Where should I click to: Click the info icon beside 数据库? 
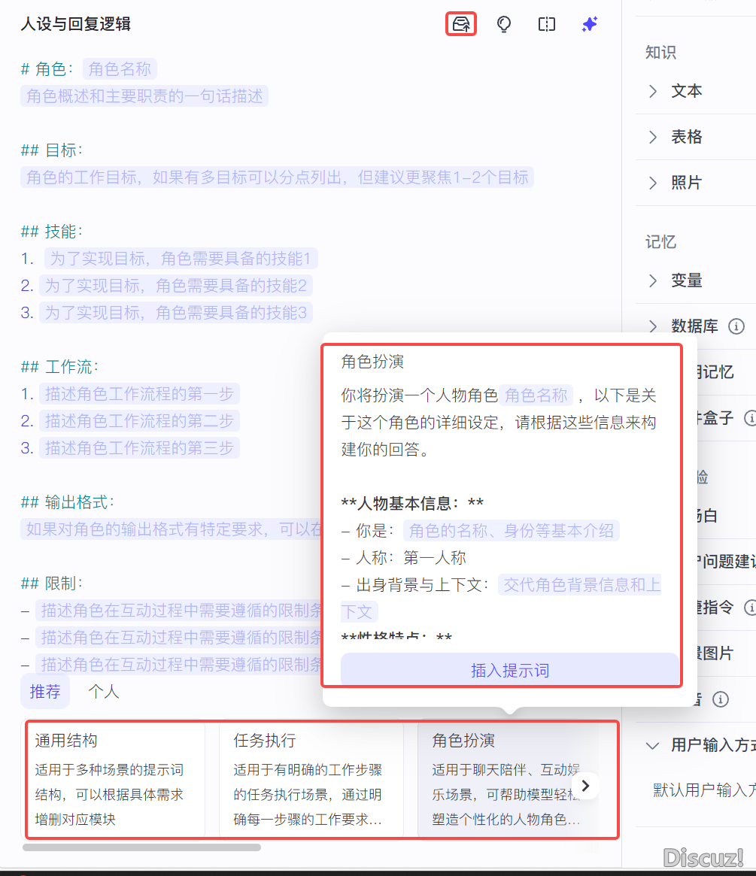737,326
